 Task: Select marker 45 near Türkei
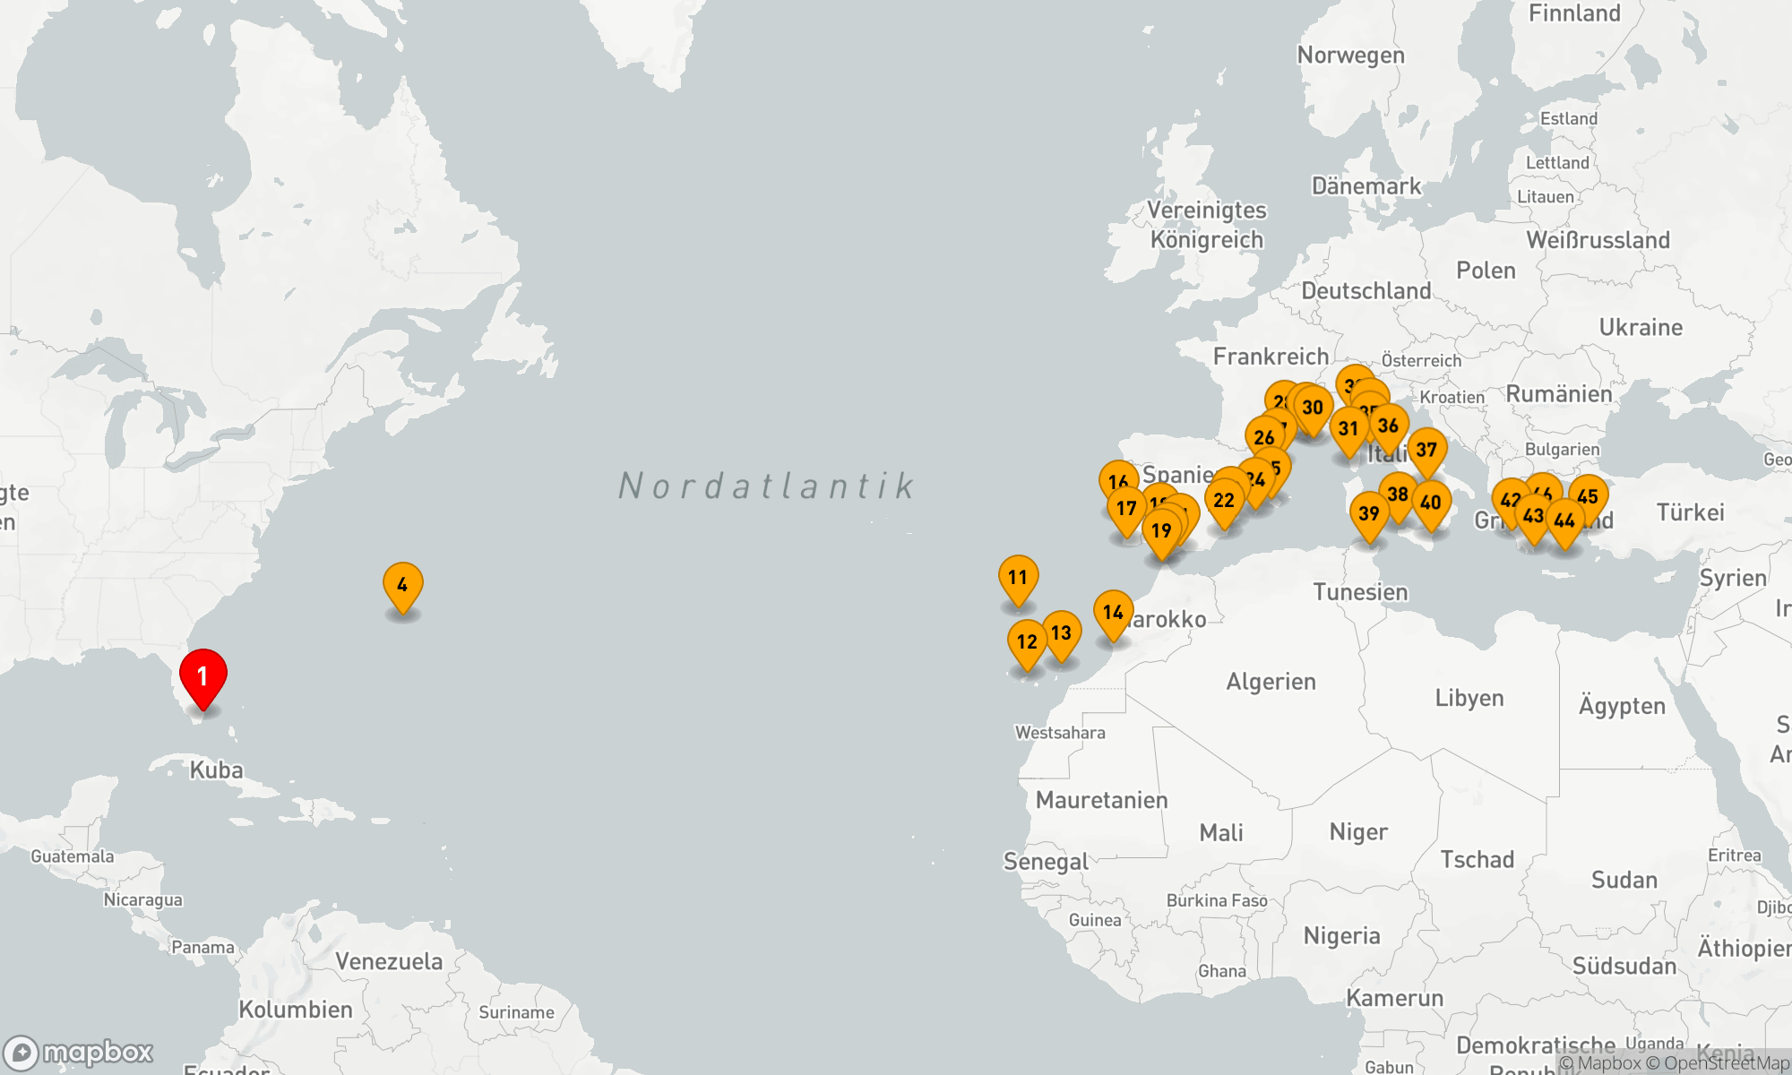[x=1589, y=497]
